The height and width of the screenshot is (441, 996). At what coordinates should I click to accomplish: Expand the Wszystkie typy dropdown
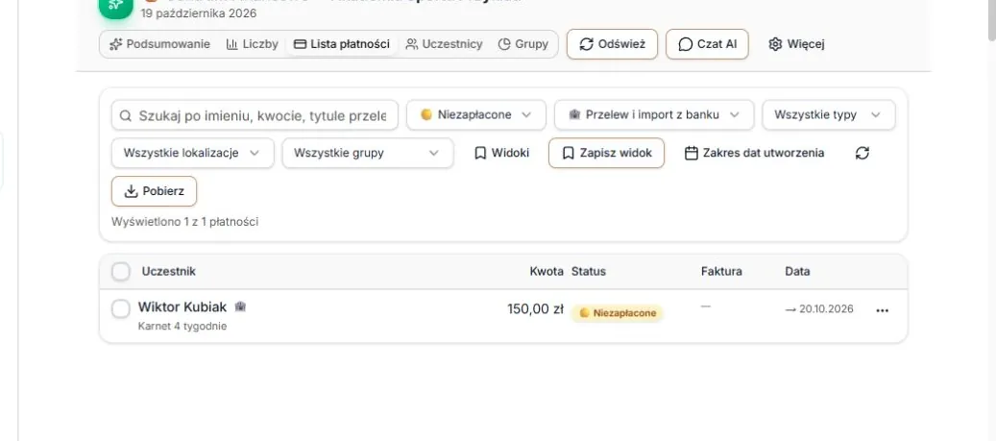click(x=828, y=115)
